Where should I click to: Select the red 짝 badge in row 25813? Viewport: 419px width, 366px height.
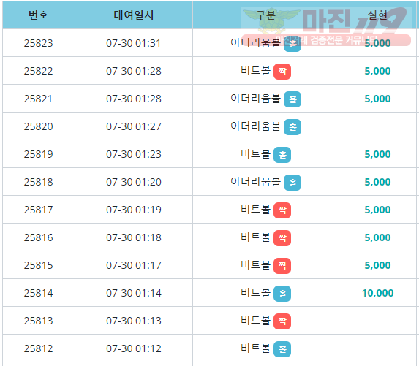[x=282, y=321]
